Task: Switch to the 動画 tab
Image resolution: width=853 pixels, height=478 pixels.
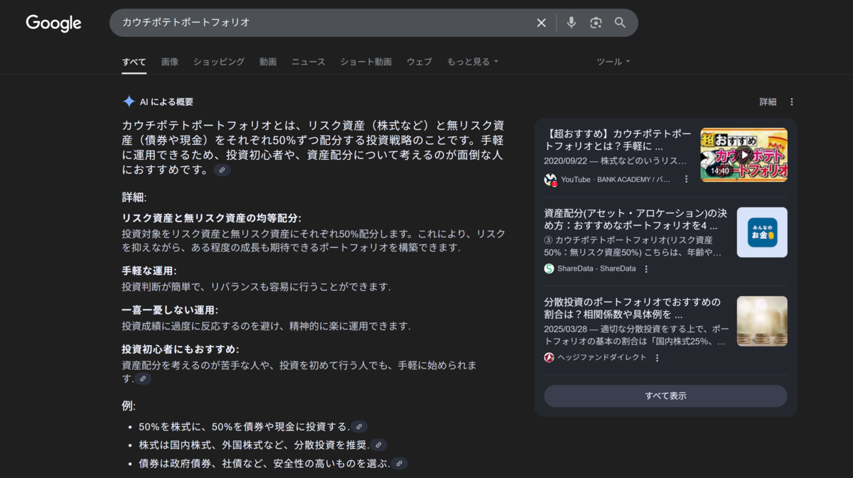Action: point(268,62)
